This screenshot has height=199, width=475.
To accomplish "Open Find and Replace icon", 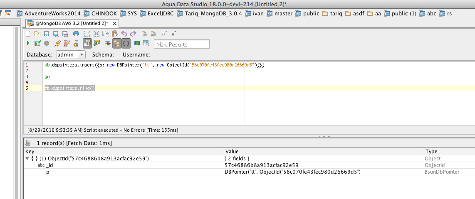I will tap(153, 34).
